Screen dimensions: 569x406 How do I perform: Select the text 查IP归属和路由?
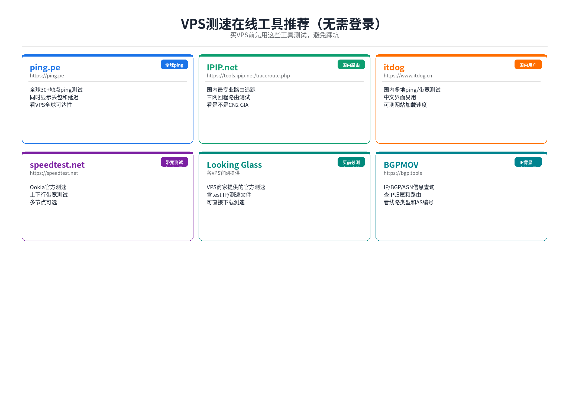(402, 195)
